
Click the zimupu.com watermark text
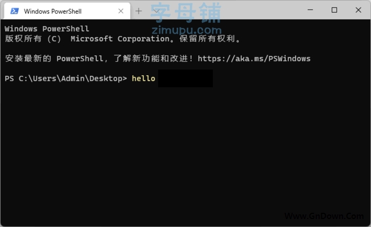pos(187,30)
